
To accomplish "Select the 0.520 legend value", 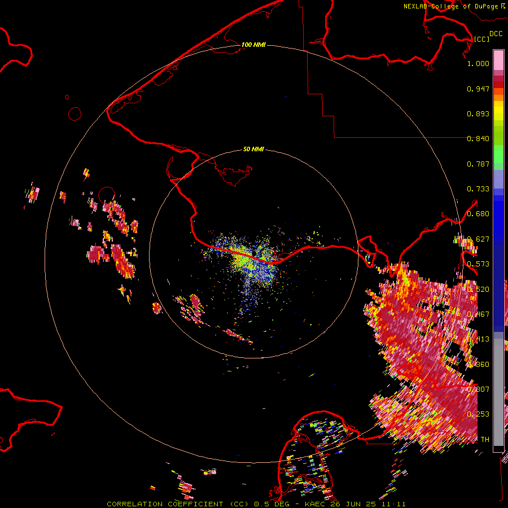I will (x=478, y=290).
